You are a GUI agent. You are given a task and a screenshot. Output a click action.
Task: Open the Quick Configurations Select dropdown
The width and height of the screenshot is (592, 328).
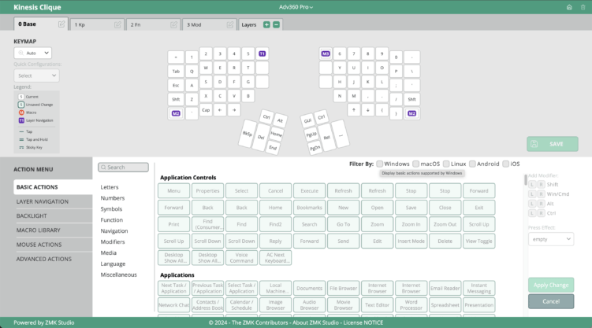click(x=36, y=76)
